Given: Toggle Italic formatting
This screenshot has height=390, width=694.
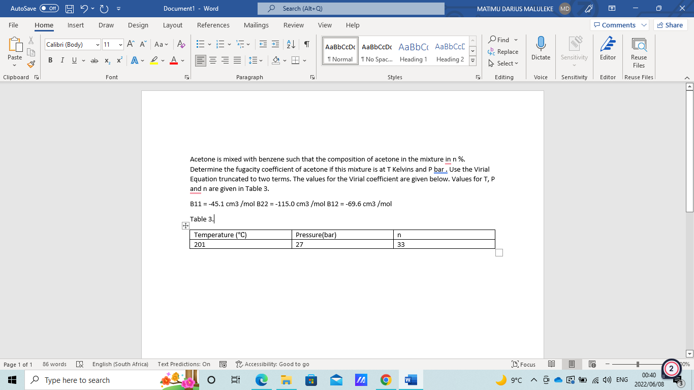Looking at the screenshot, I should tap(62, 60).
